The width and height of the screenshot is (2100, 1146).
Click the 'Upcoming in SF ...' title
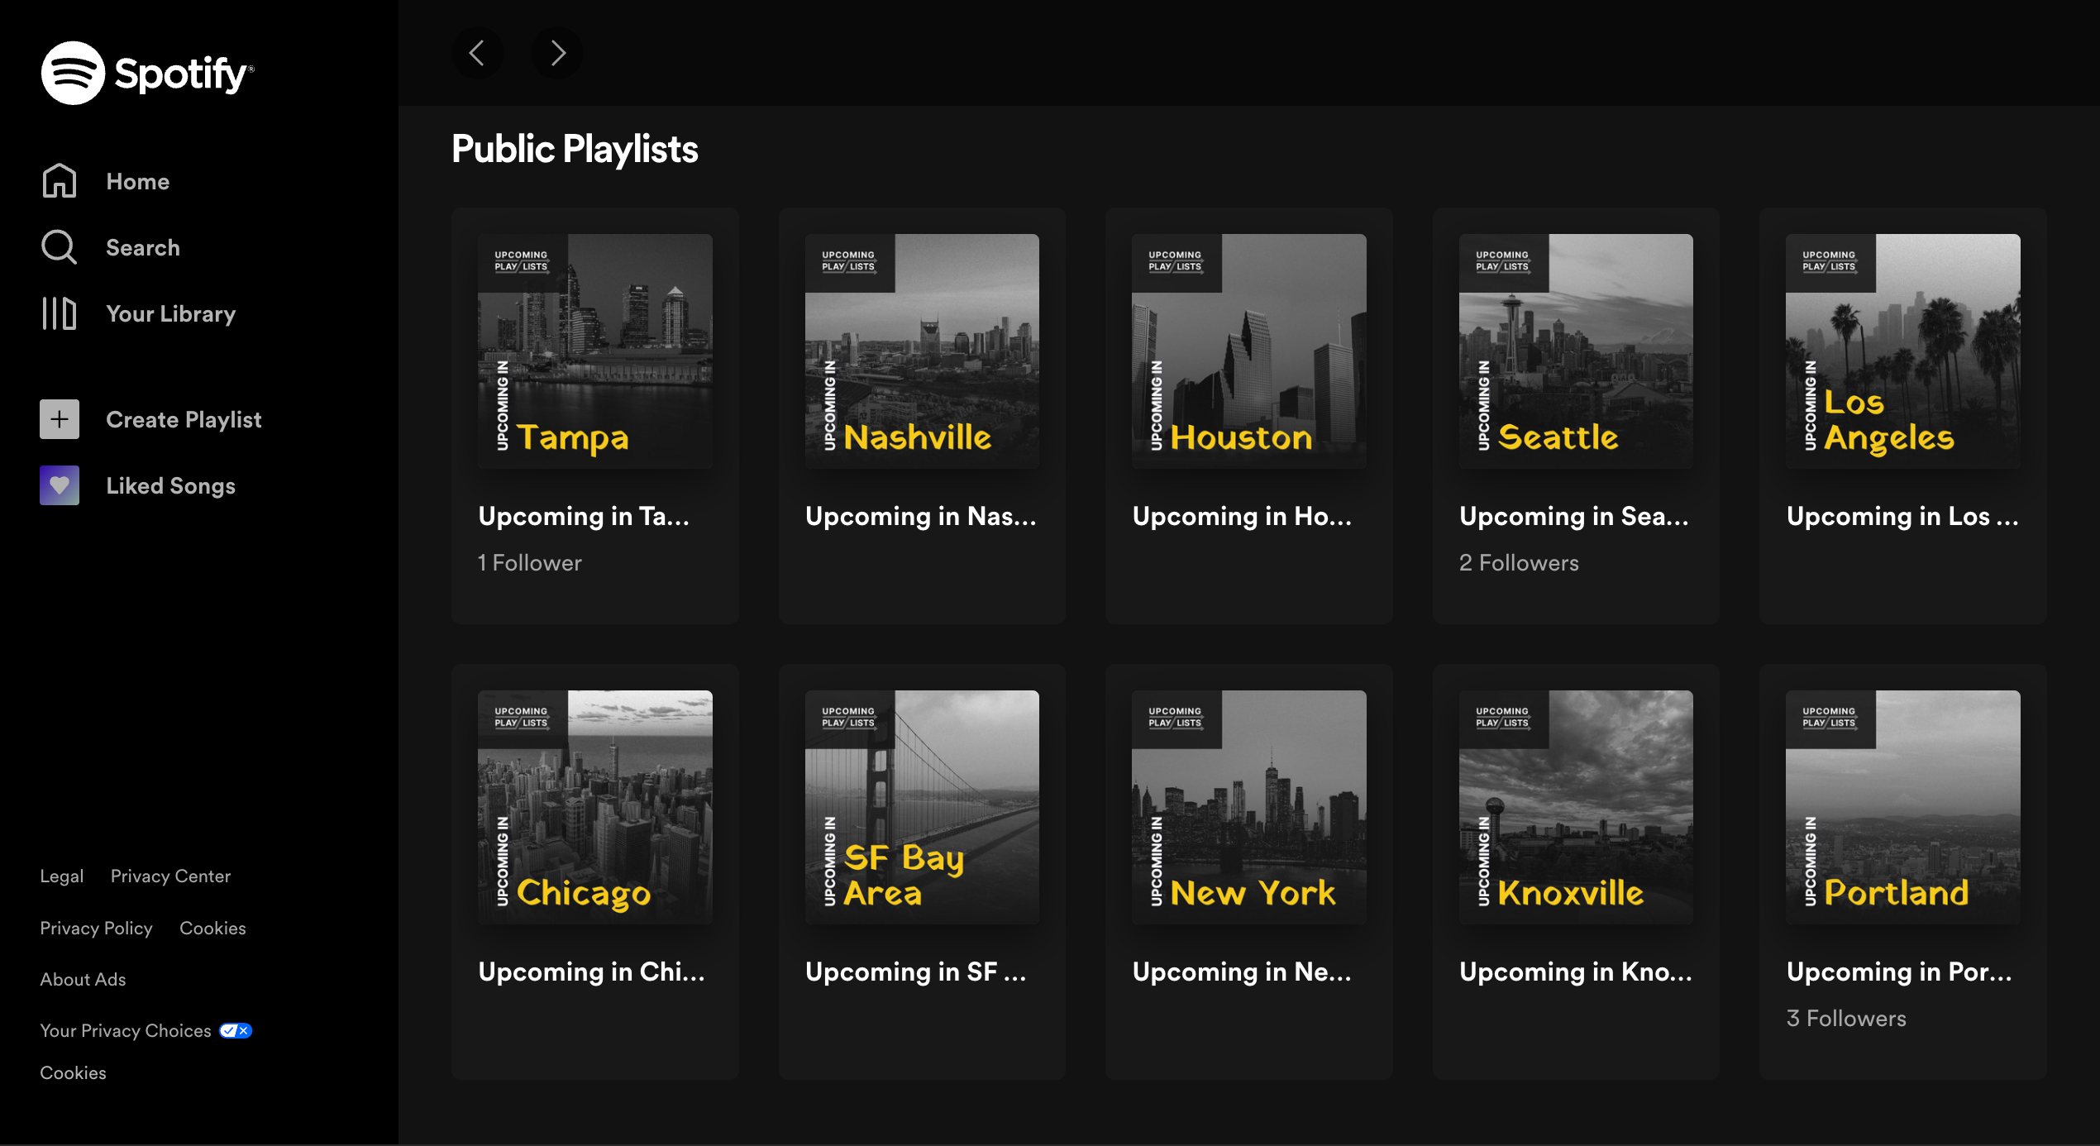pyautogui.click(x=916, y=972)
